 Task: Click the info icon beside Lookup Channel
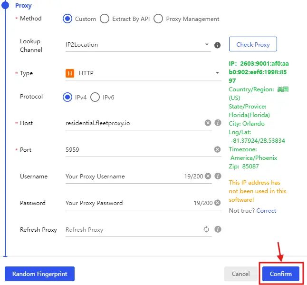pyautogui.click(x=217, y=45)
